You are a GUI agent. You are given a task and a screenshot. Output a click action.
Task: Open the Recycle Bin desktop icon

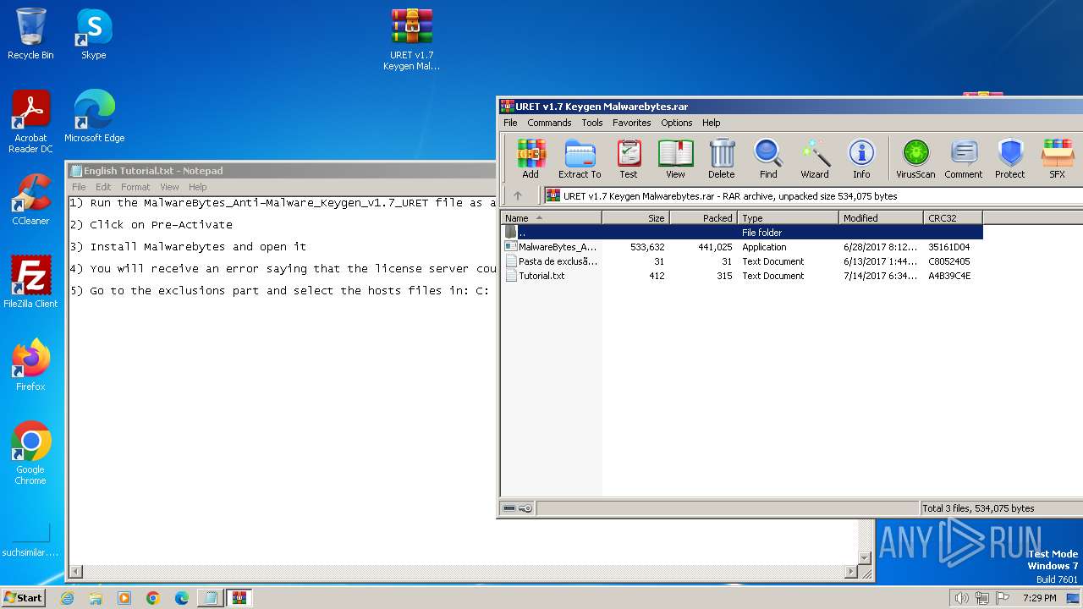pos(30,35)
